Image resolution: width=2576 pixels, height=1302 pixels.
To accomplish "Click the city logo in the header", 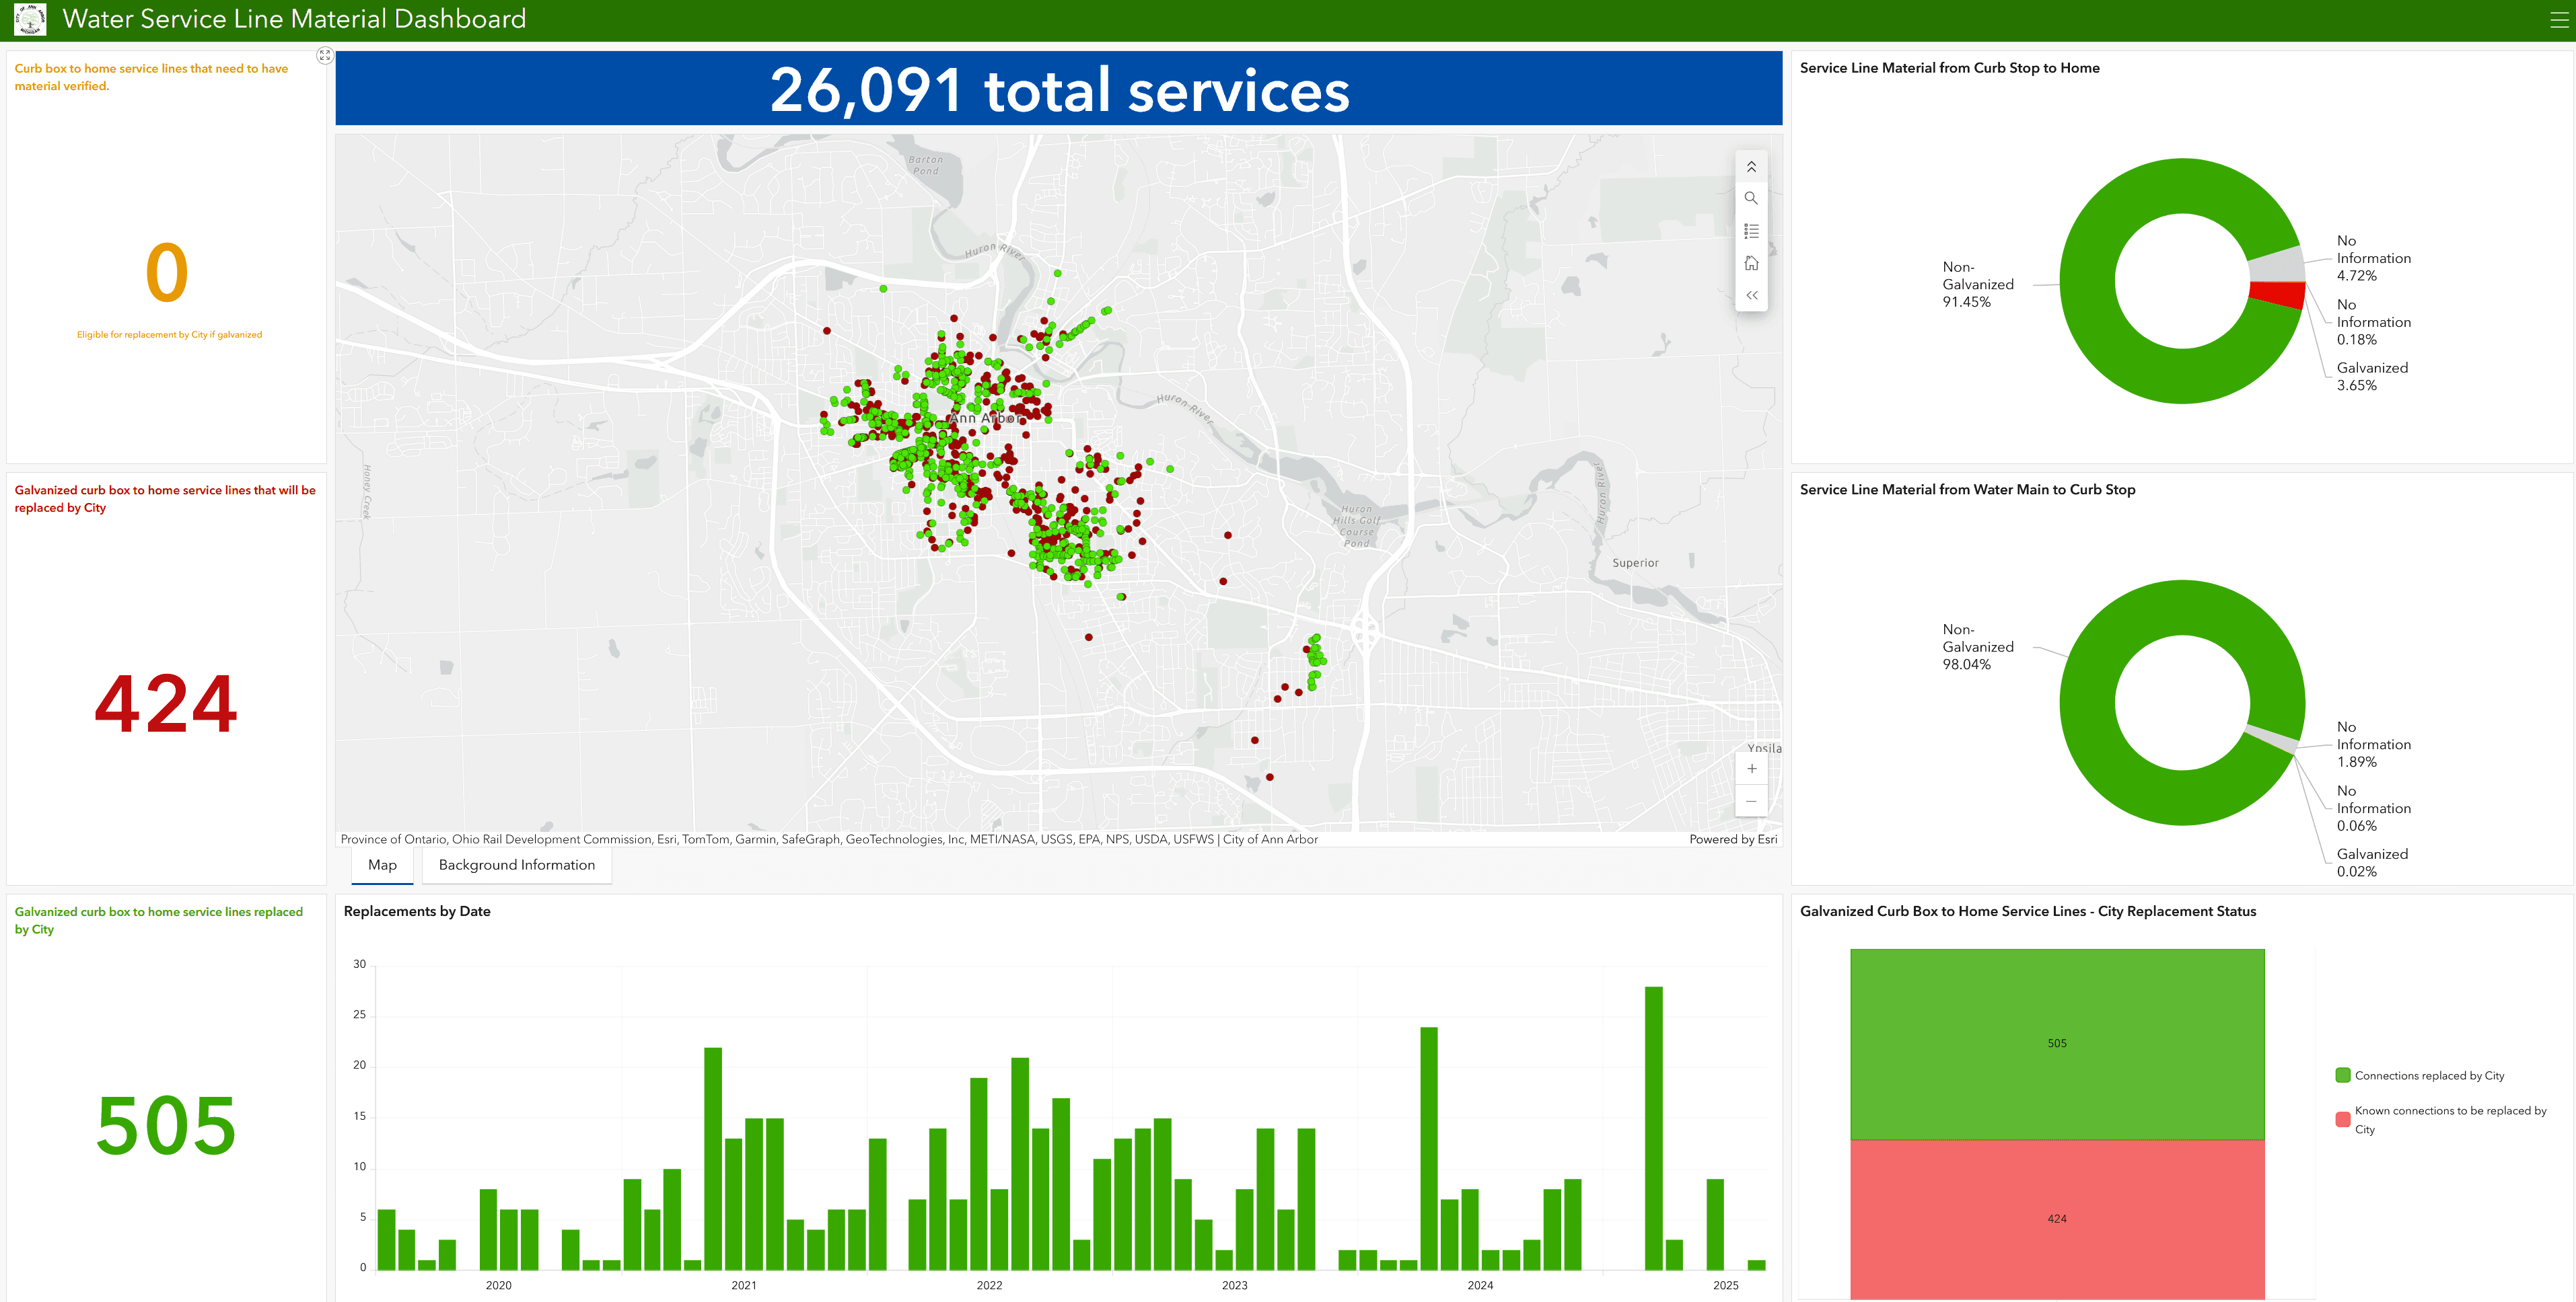I will click(x=29, y=19).
